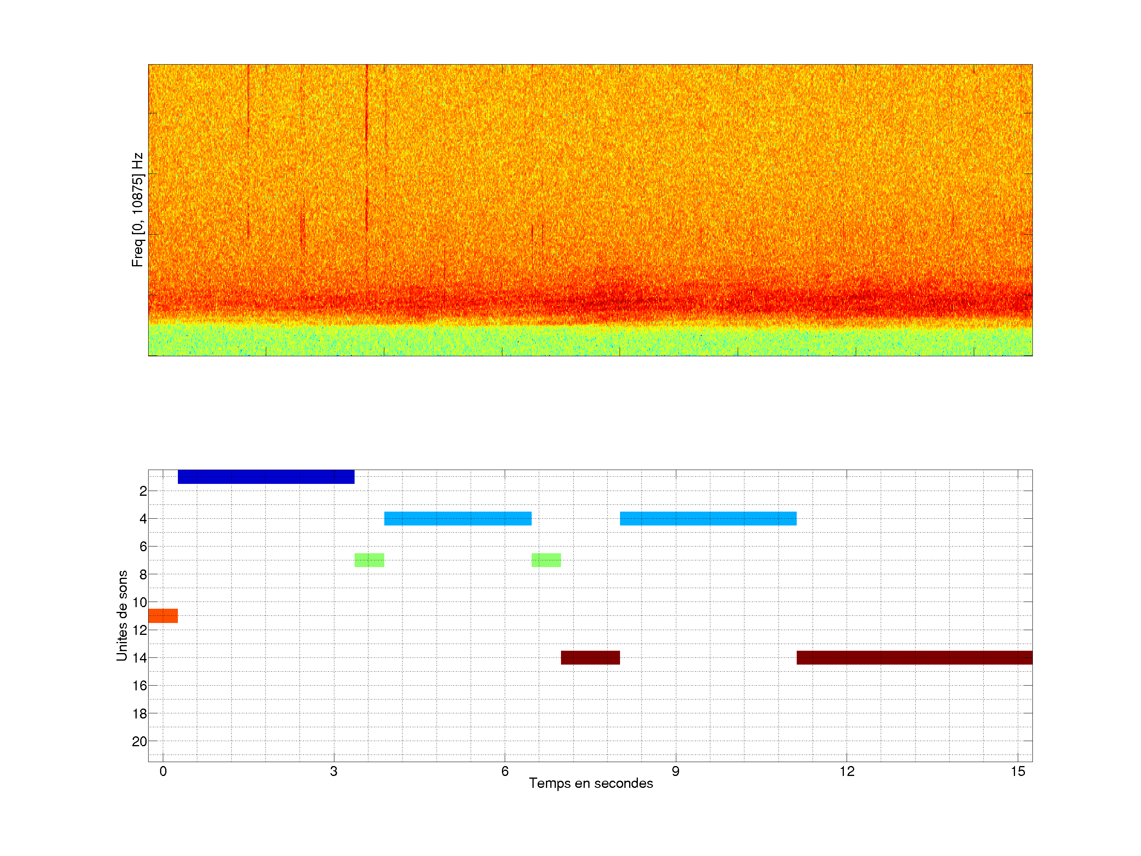Select the first green bar at unit 7
This screenshot has height=856, width=1141.
coord(369,560)
